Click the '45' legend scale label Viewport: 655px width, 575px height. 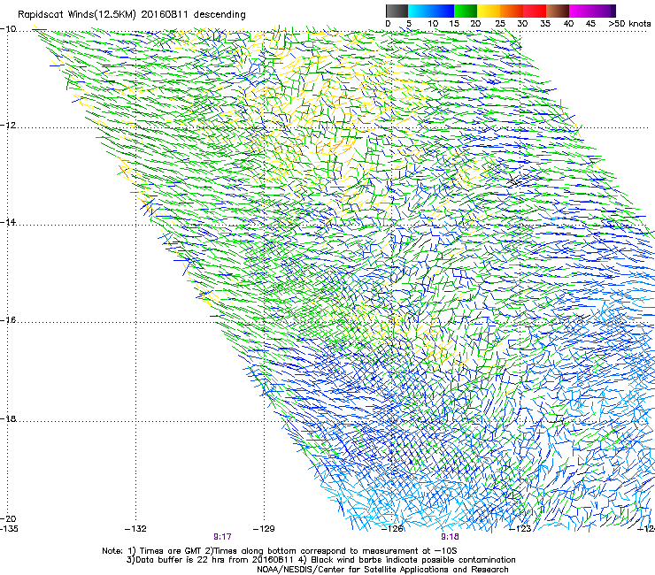pos(590,24)
